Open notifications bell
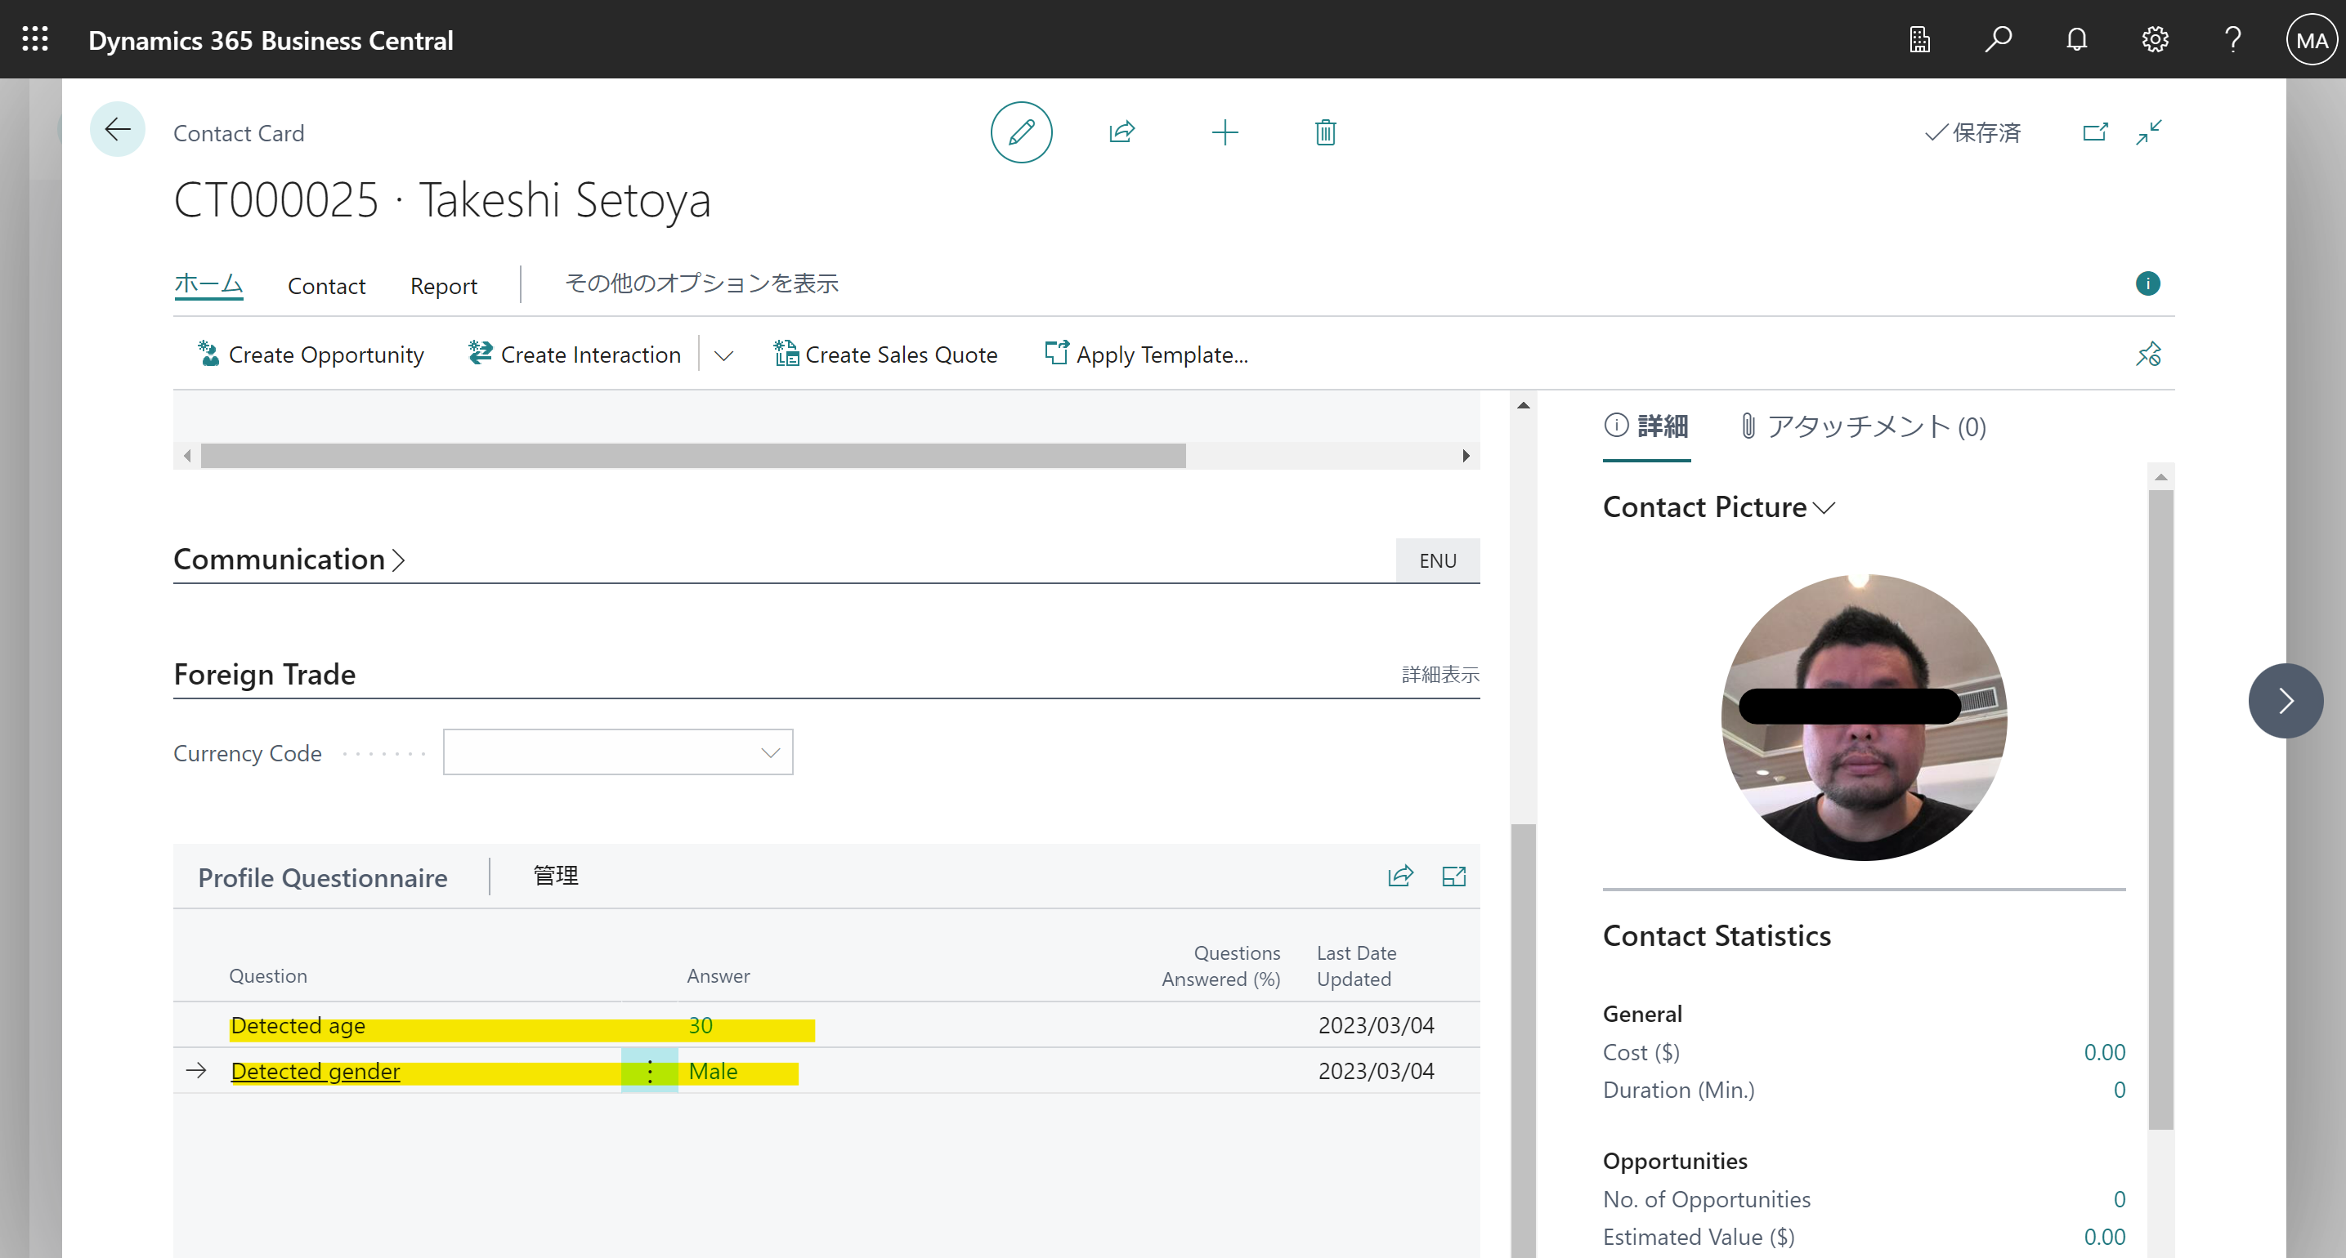This screenshot has height=1258, width=2346. tap(2076, 39)
